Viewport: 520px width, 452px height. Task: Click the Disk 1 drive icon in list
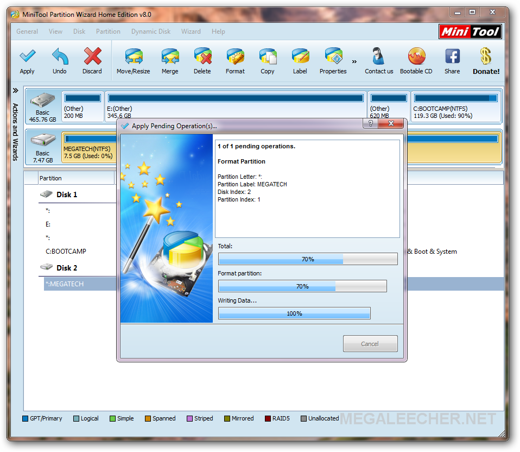[47, 194]
